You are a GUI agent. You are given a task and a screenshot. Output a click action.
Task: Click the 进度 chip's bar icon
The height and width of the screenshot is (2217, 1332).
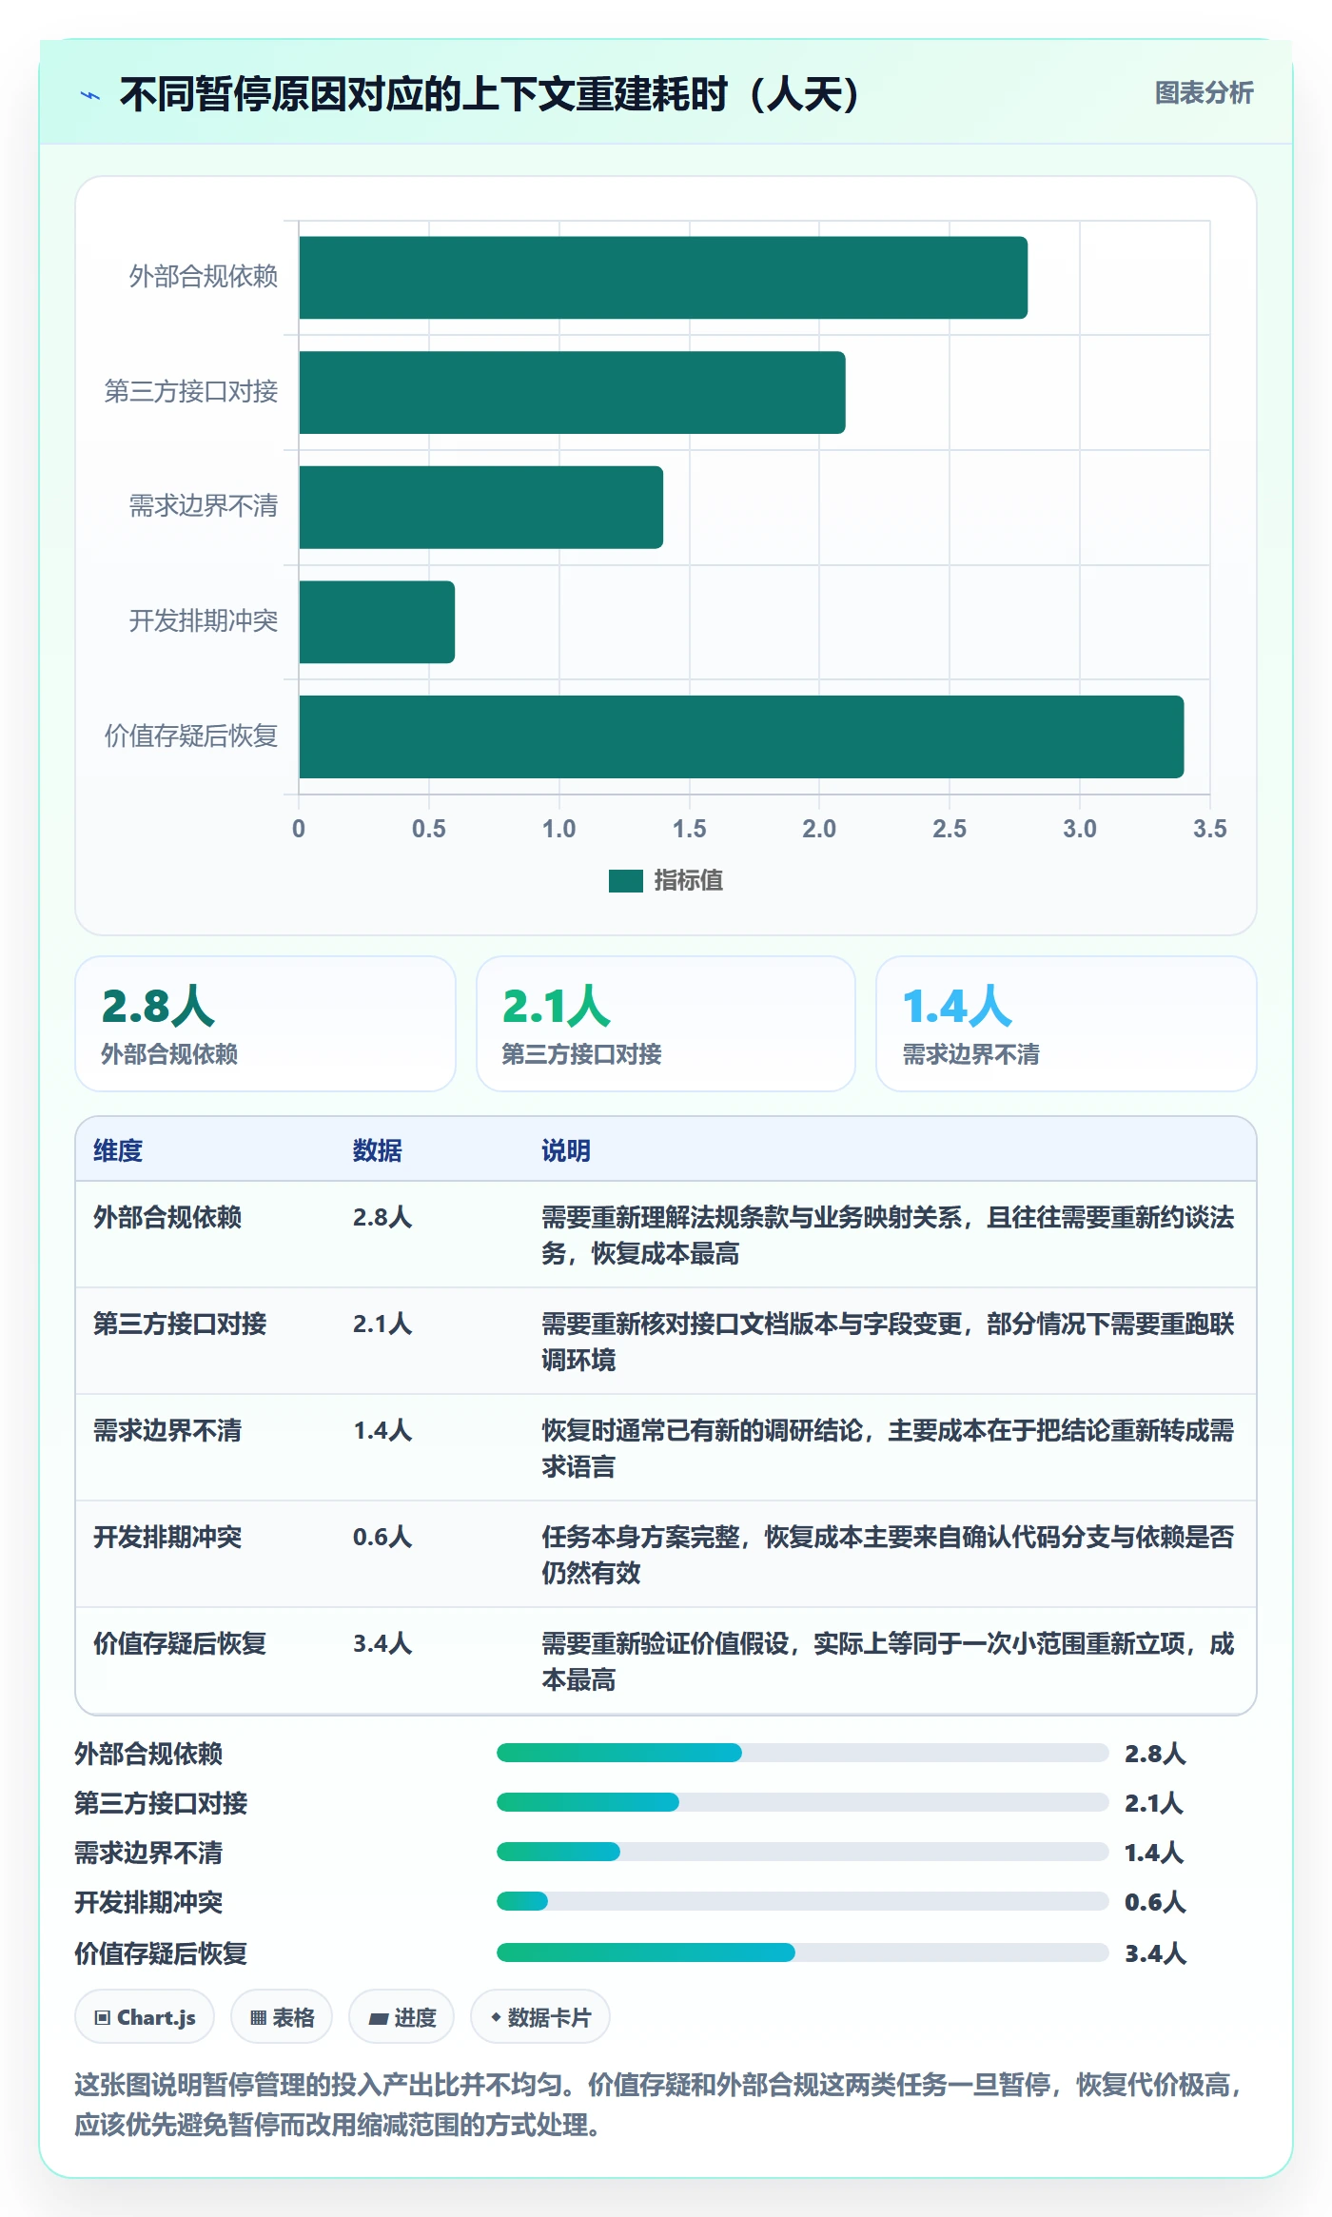click(379, 2019)
